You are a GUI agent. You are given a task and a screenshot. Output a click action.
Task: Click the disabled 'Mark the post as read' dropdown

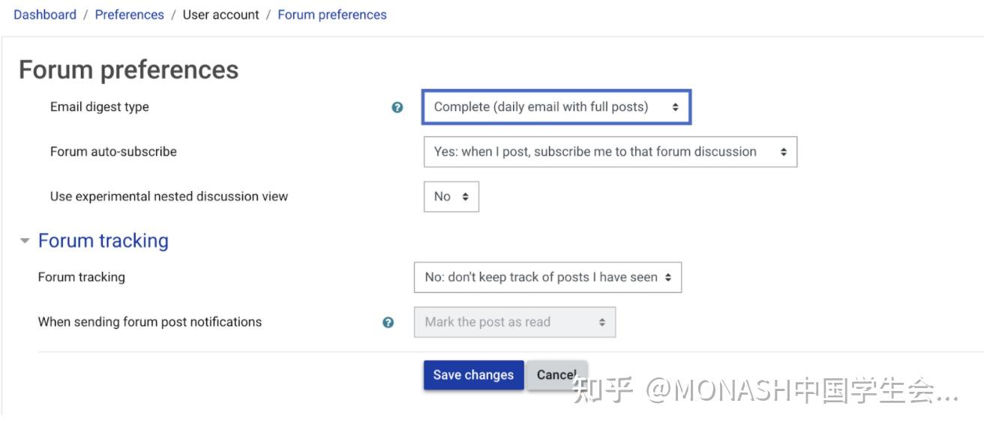[x=514, y=322]
